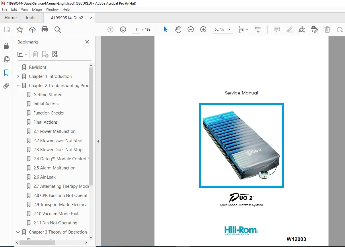Collapse Chapter 2 Troubleshooting bookmark
Viewport: 345px width, 247px height.
(x=18, y=86)
